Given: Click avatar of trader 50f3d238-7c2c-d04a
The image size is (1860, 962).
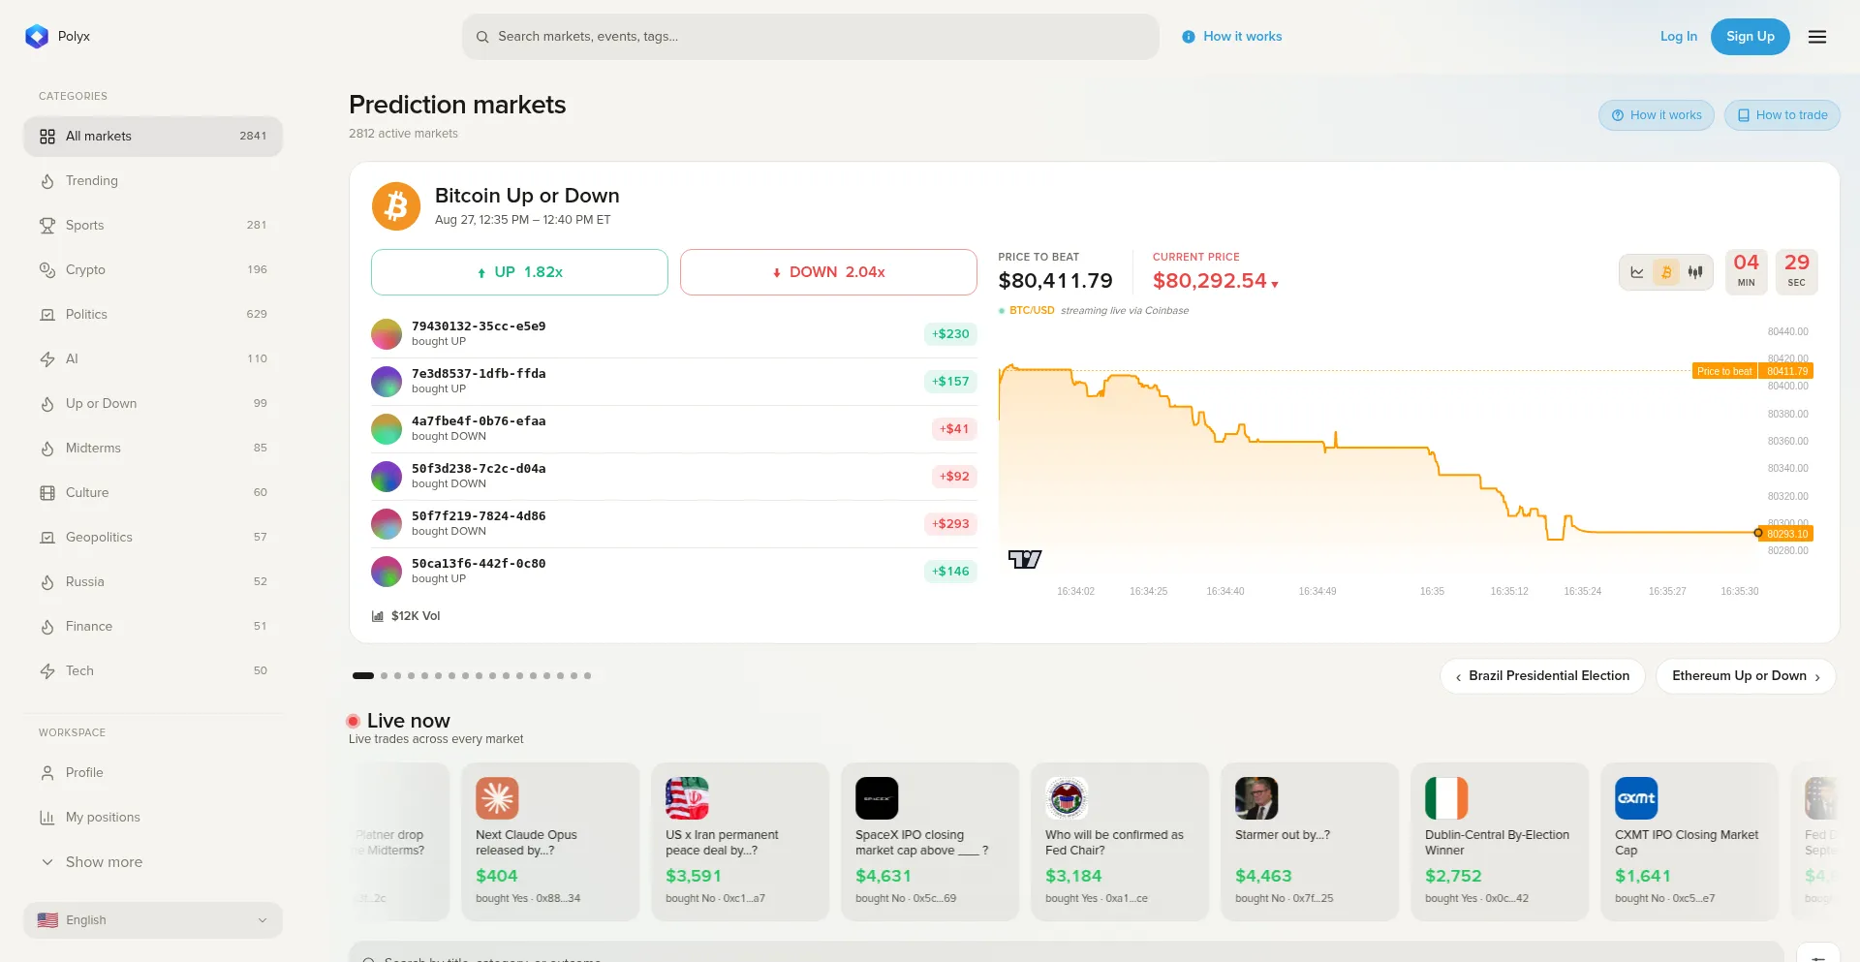Looking at the screenshot, I should tap(387, 477).
